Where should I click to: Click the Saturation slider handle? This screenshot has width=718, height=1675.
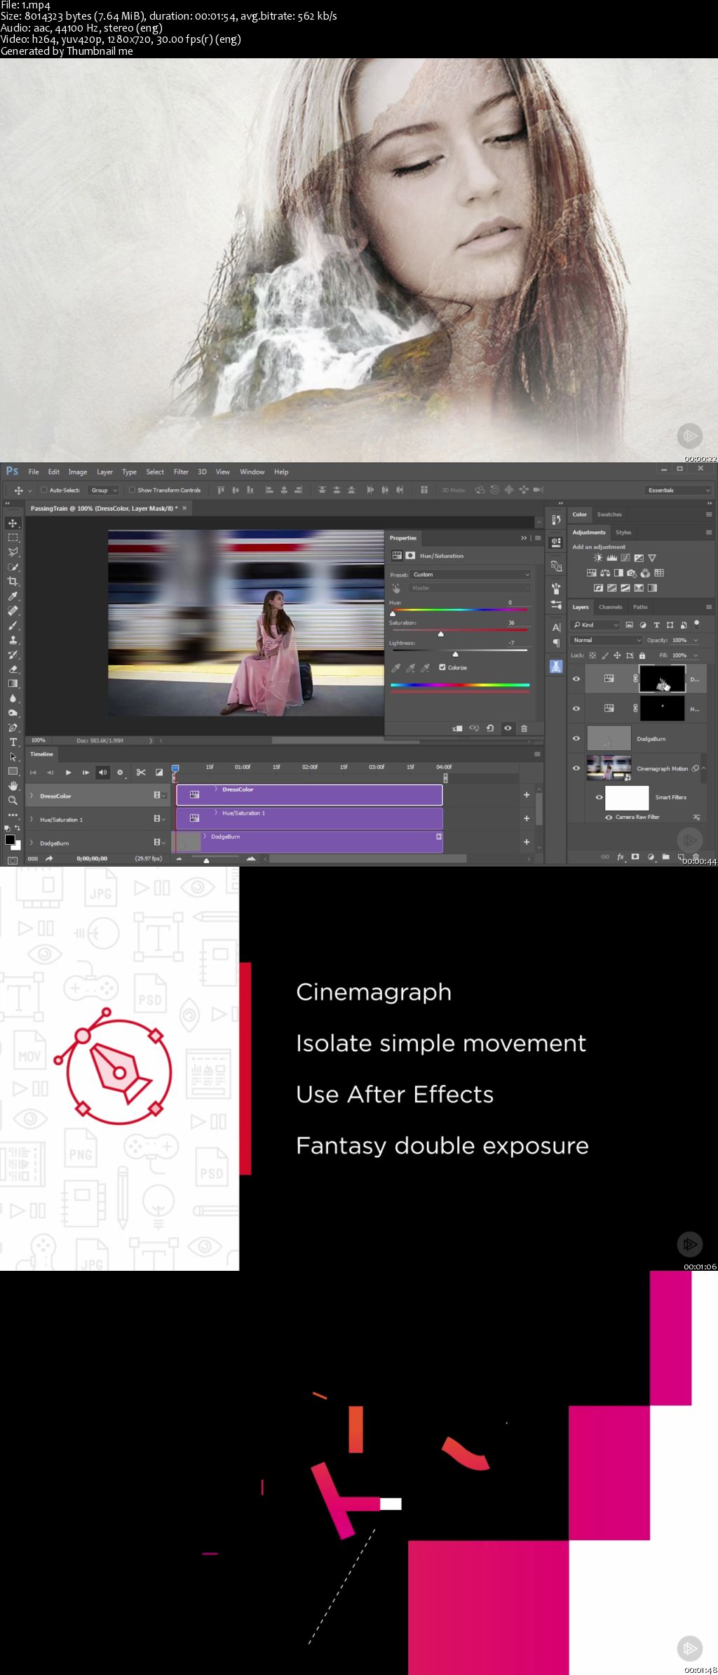point(440,634)
